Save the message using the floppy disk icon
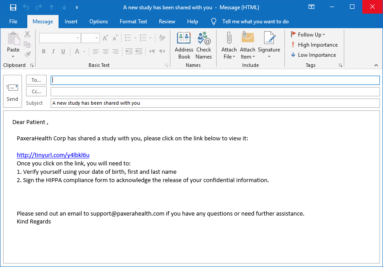Viewport: 383px width, 267px height. tap(13, 7)
